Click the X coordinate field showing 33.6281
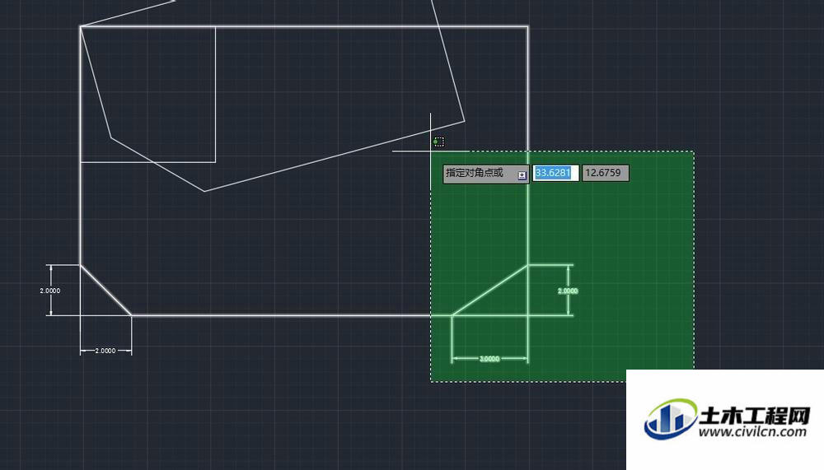 click(555, 173)
